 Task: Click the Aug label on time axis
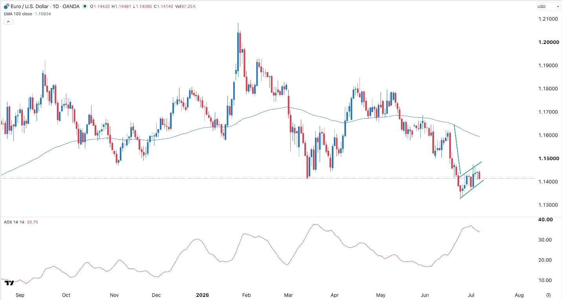519,295
